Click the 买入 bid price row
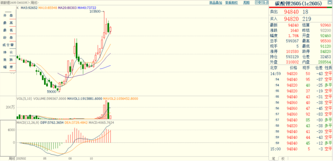This screenshot has height=161, width=333. pyautogui.click(x=301, y=19)
